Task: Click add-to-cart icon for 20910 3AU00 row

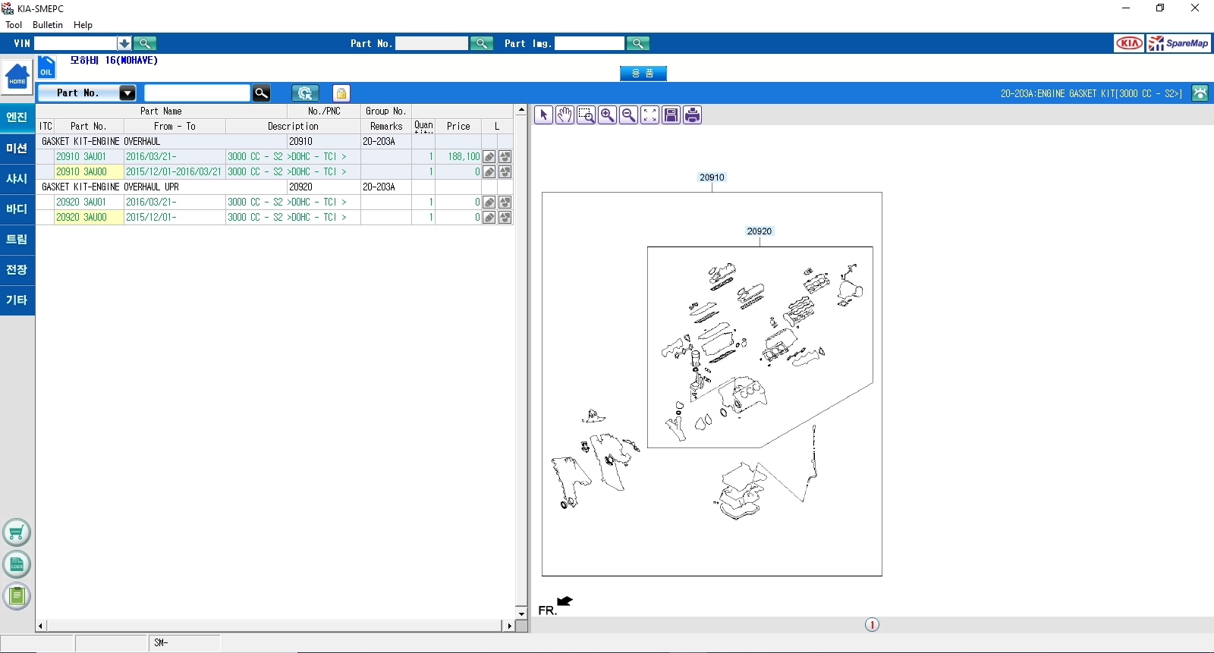Action: 505,172
